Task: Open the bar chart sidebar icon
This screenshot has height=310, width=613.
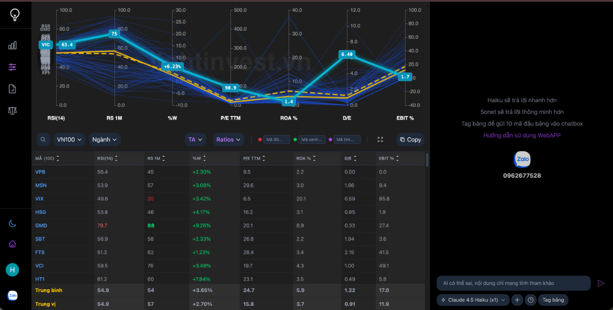Action: pyautogui.click(x=13, y=45)
